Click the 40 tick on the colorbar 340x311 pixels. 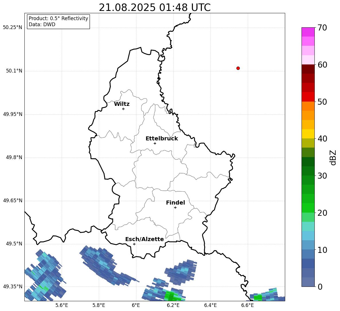pos(322,139)
